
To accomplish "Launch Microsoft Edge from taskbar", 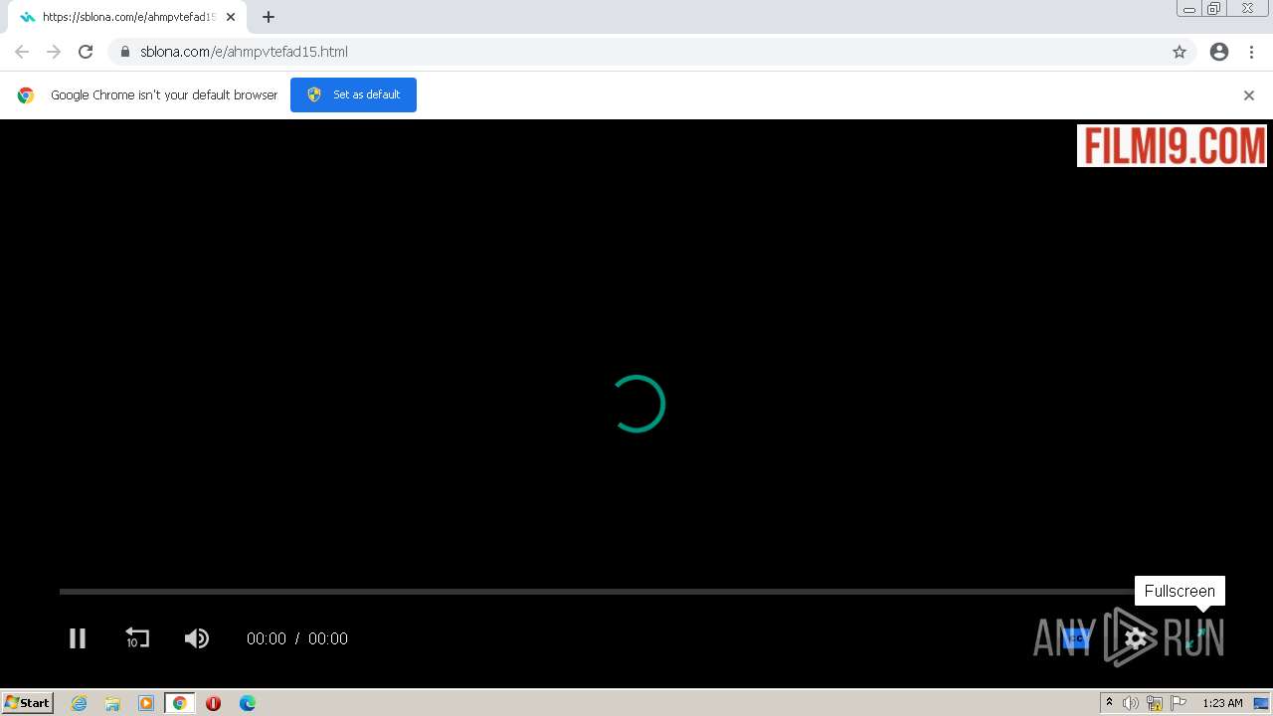I will (247, 703).
